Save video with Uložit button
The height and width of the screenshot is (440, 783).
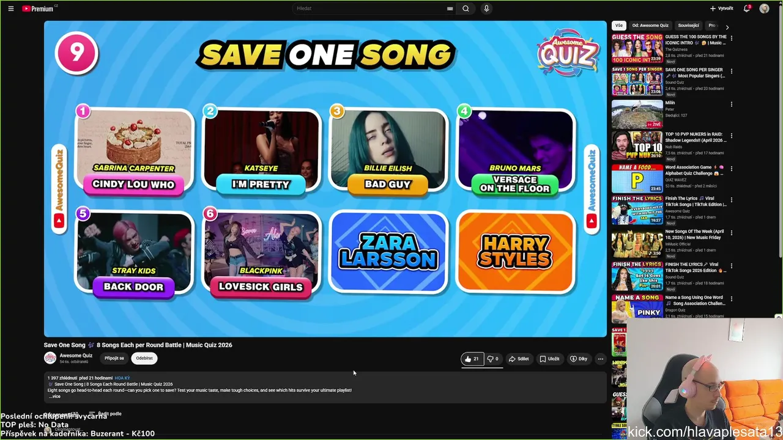coord(549,359)
